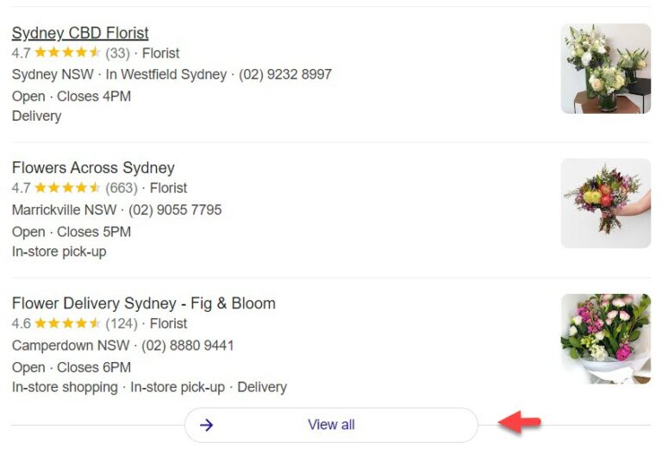Click phone number (02) 9055 7795
Image resolution: width=662 pixels, height=449 pixels.
(x=175, y=210)
